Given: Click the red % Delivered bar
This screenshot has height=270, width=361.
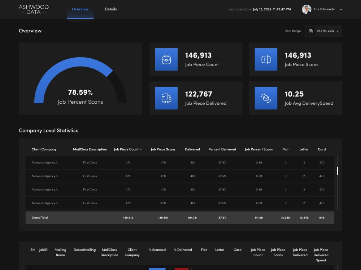Looking at the screenshot, I should tap(182, 269).
